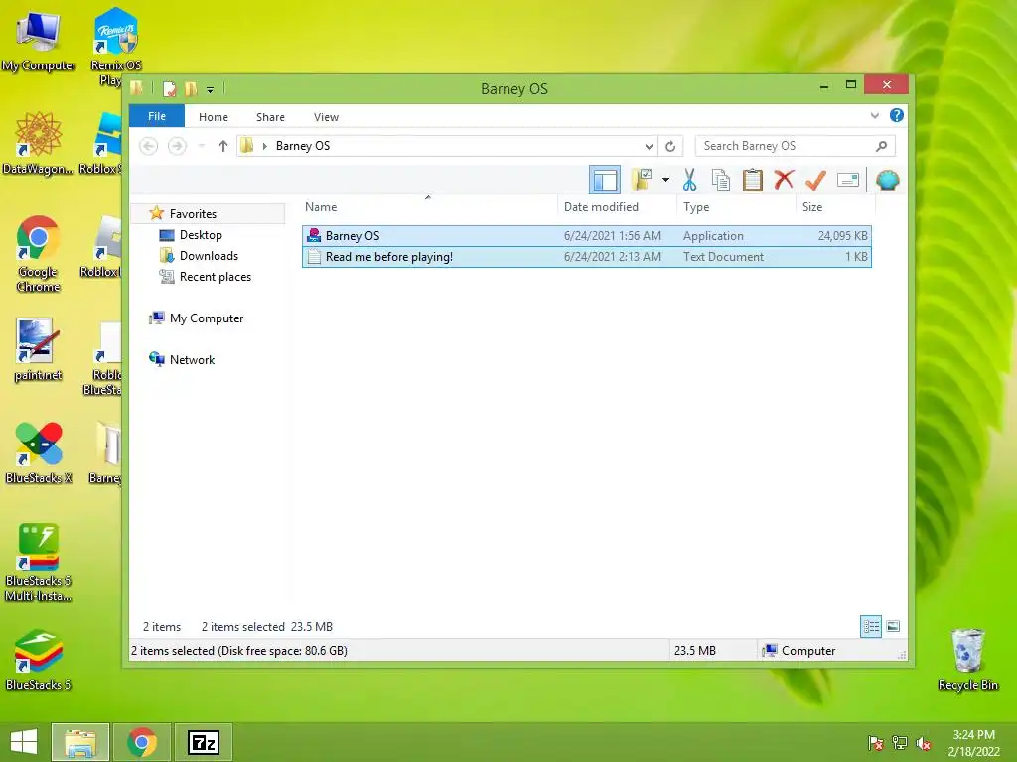
Task: Click the taskbar clock 3:24 PM
Action: (x=973, y=735)
